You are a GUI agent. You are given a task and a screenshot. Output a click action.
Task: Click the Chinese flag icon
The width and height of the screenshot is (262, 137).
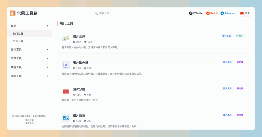(x=242, y=13)
